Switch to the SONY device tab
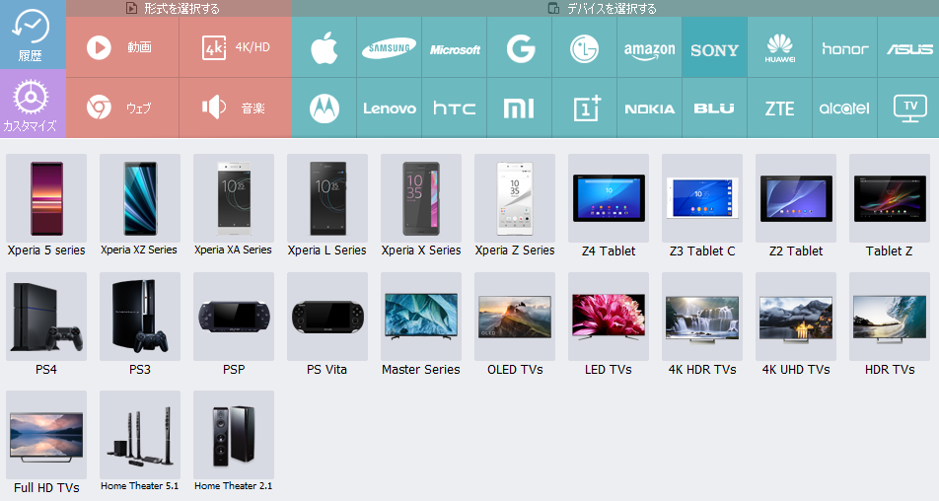The width and height of the screenshot is (939, 501). [x=714, y=47]
